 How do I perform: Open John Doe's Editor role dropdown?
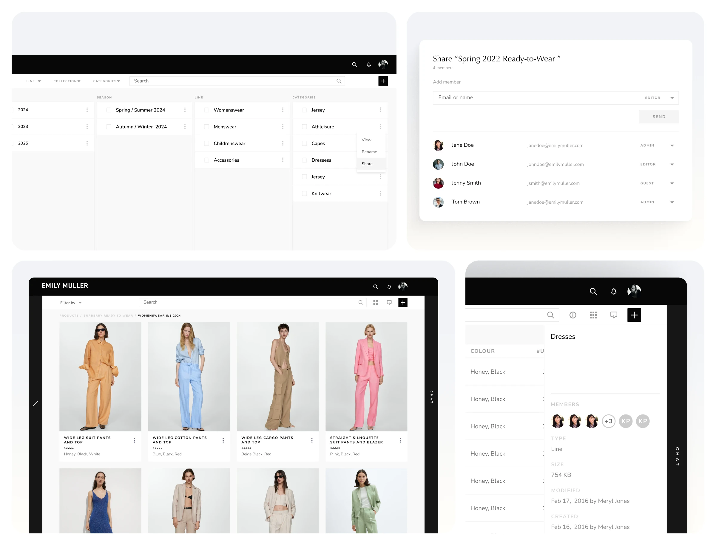click(x=672, y=164)
